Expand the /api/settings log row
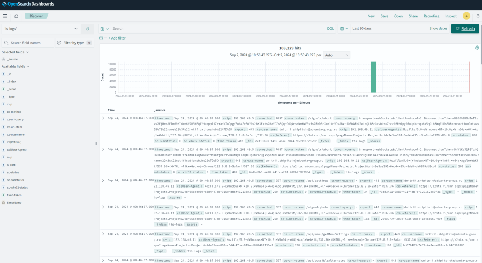The image size is (482, 263). coord(103,181)
